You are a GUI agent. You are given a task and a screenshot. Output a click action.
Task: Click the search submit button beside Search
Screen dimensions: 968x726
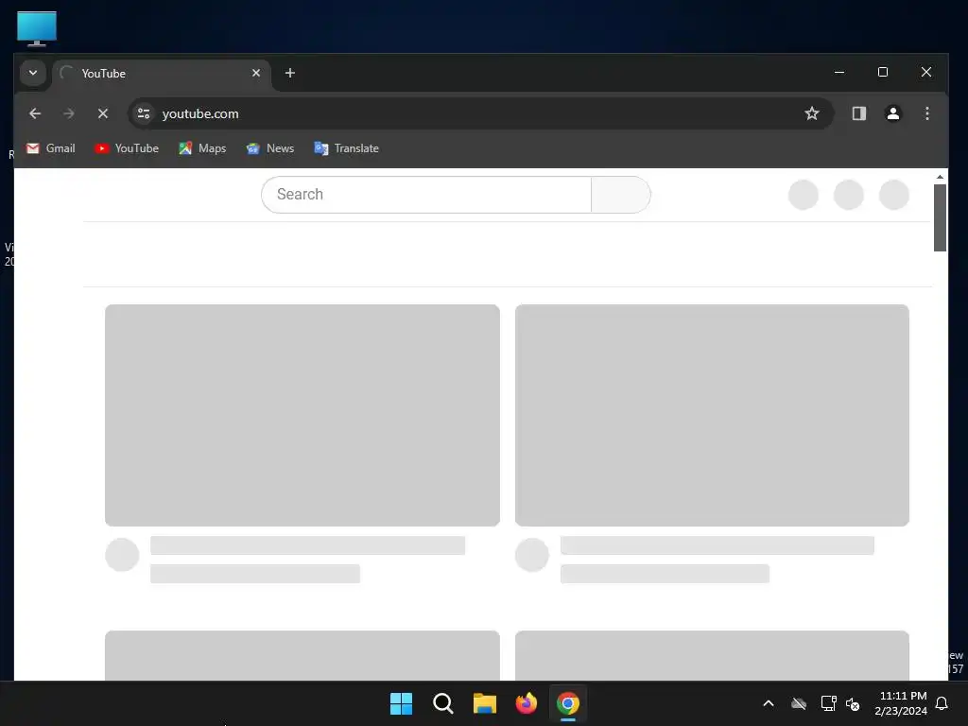pyautogui.click(x=620, y=195)
